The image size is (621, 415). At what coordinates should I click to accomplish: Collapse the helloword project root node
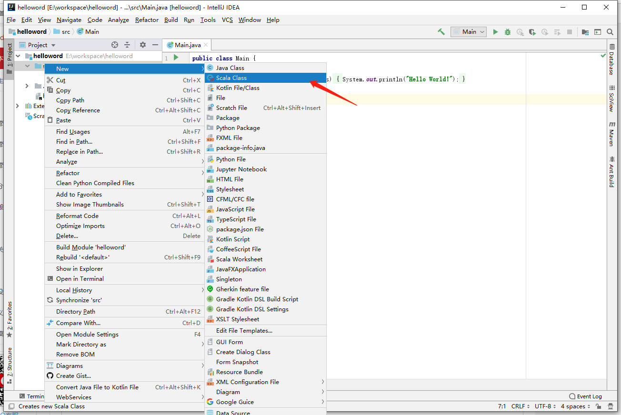pos(18,56)
